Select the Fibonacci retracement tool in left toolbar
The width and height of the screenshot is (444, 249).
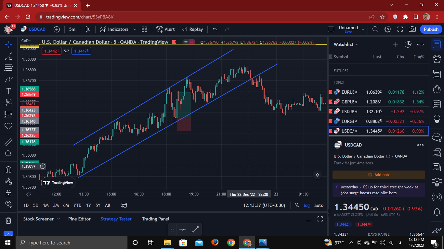point(8,68)
